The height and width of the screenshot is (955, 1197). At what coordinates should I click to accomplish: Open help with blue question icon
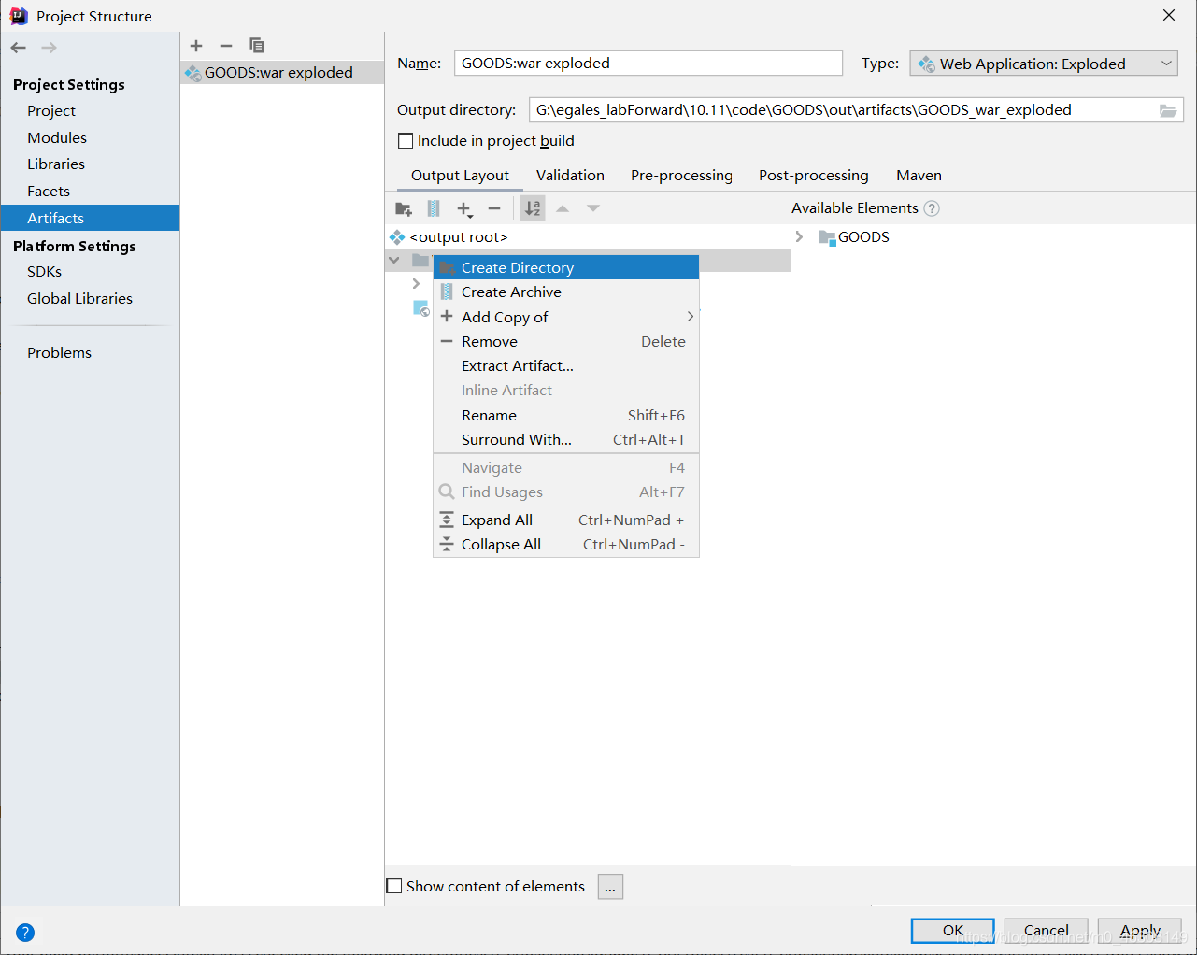coord(25,932)
